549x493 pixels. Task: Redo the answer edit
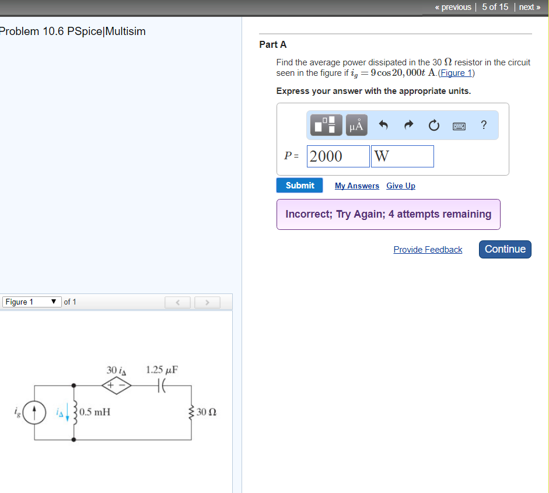click(408, 124)
